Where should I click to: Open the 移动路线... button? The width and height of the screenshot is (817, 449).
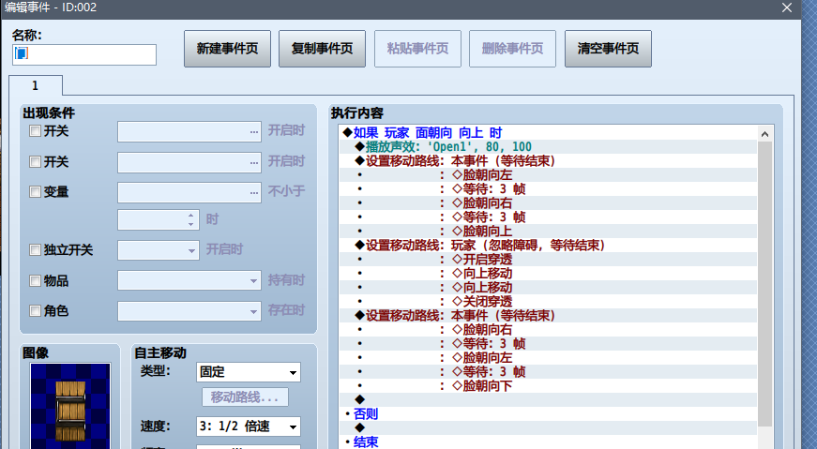click(x=245, y=397)
